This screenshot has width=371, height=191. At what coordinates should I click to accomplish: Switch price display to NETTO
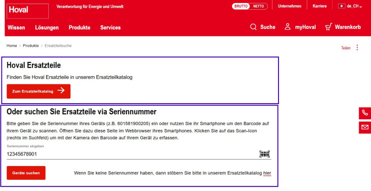click(258, 7)
